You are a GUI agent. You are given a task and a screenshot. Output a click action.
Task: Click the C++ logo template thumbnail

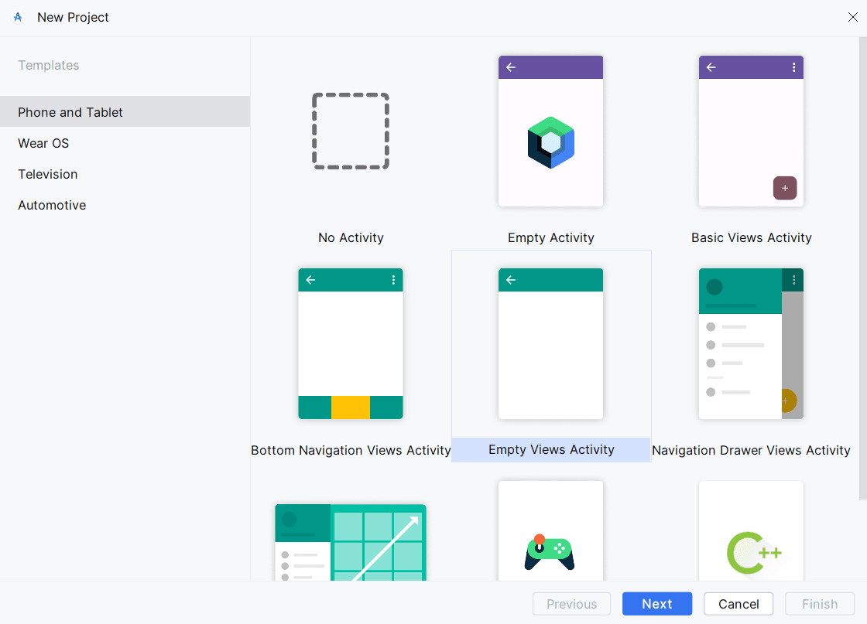(750, 553)
